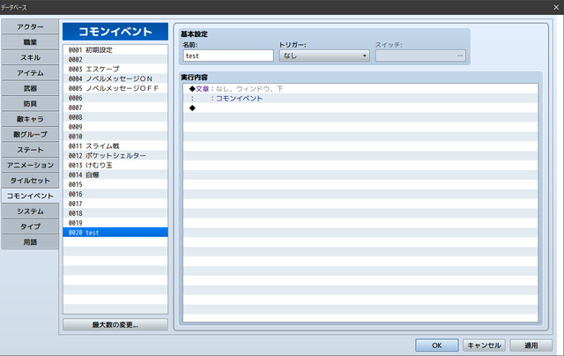This screenshot has height=356, width=564.
Task: Select the 文章 command line
Action: 360,89
